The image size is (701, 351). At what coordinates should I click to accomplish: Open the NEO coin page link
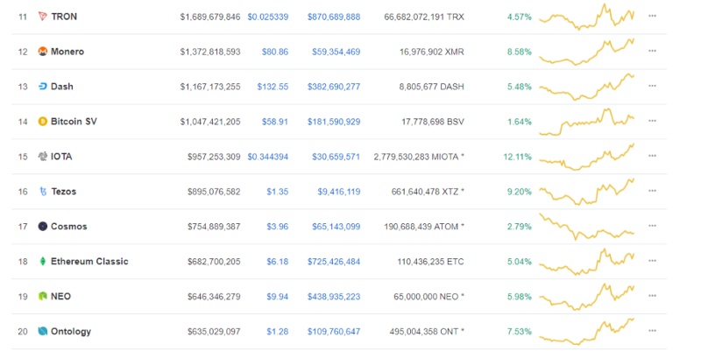pyautogui.click(x=60, y=297)
